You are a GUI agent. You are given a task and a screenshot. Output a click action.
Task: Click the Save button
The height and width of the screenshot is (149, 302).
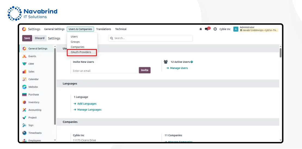(x=27, y=38)
